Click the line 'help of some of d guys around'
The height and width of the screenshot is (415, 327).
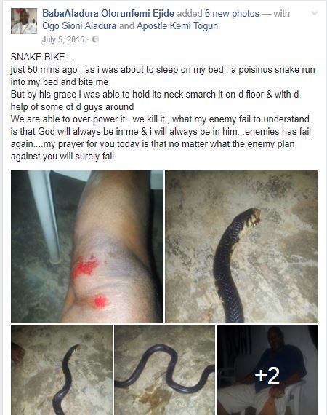point(72,106)
